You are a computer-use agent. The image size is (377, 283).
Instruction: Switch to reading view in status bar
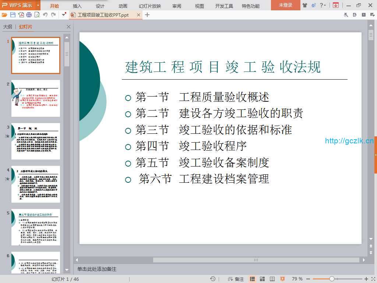pos(272,279)
